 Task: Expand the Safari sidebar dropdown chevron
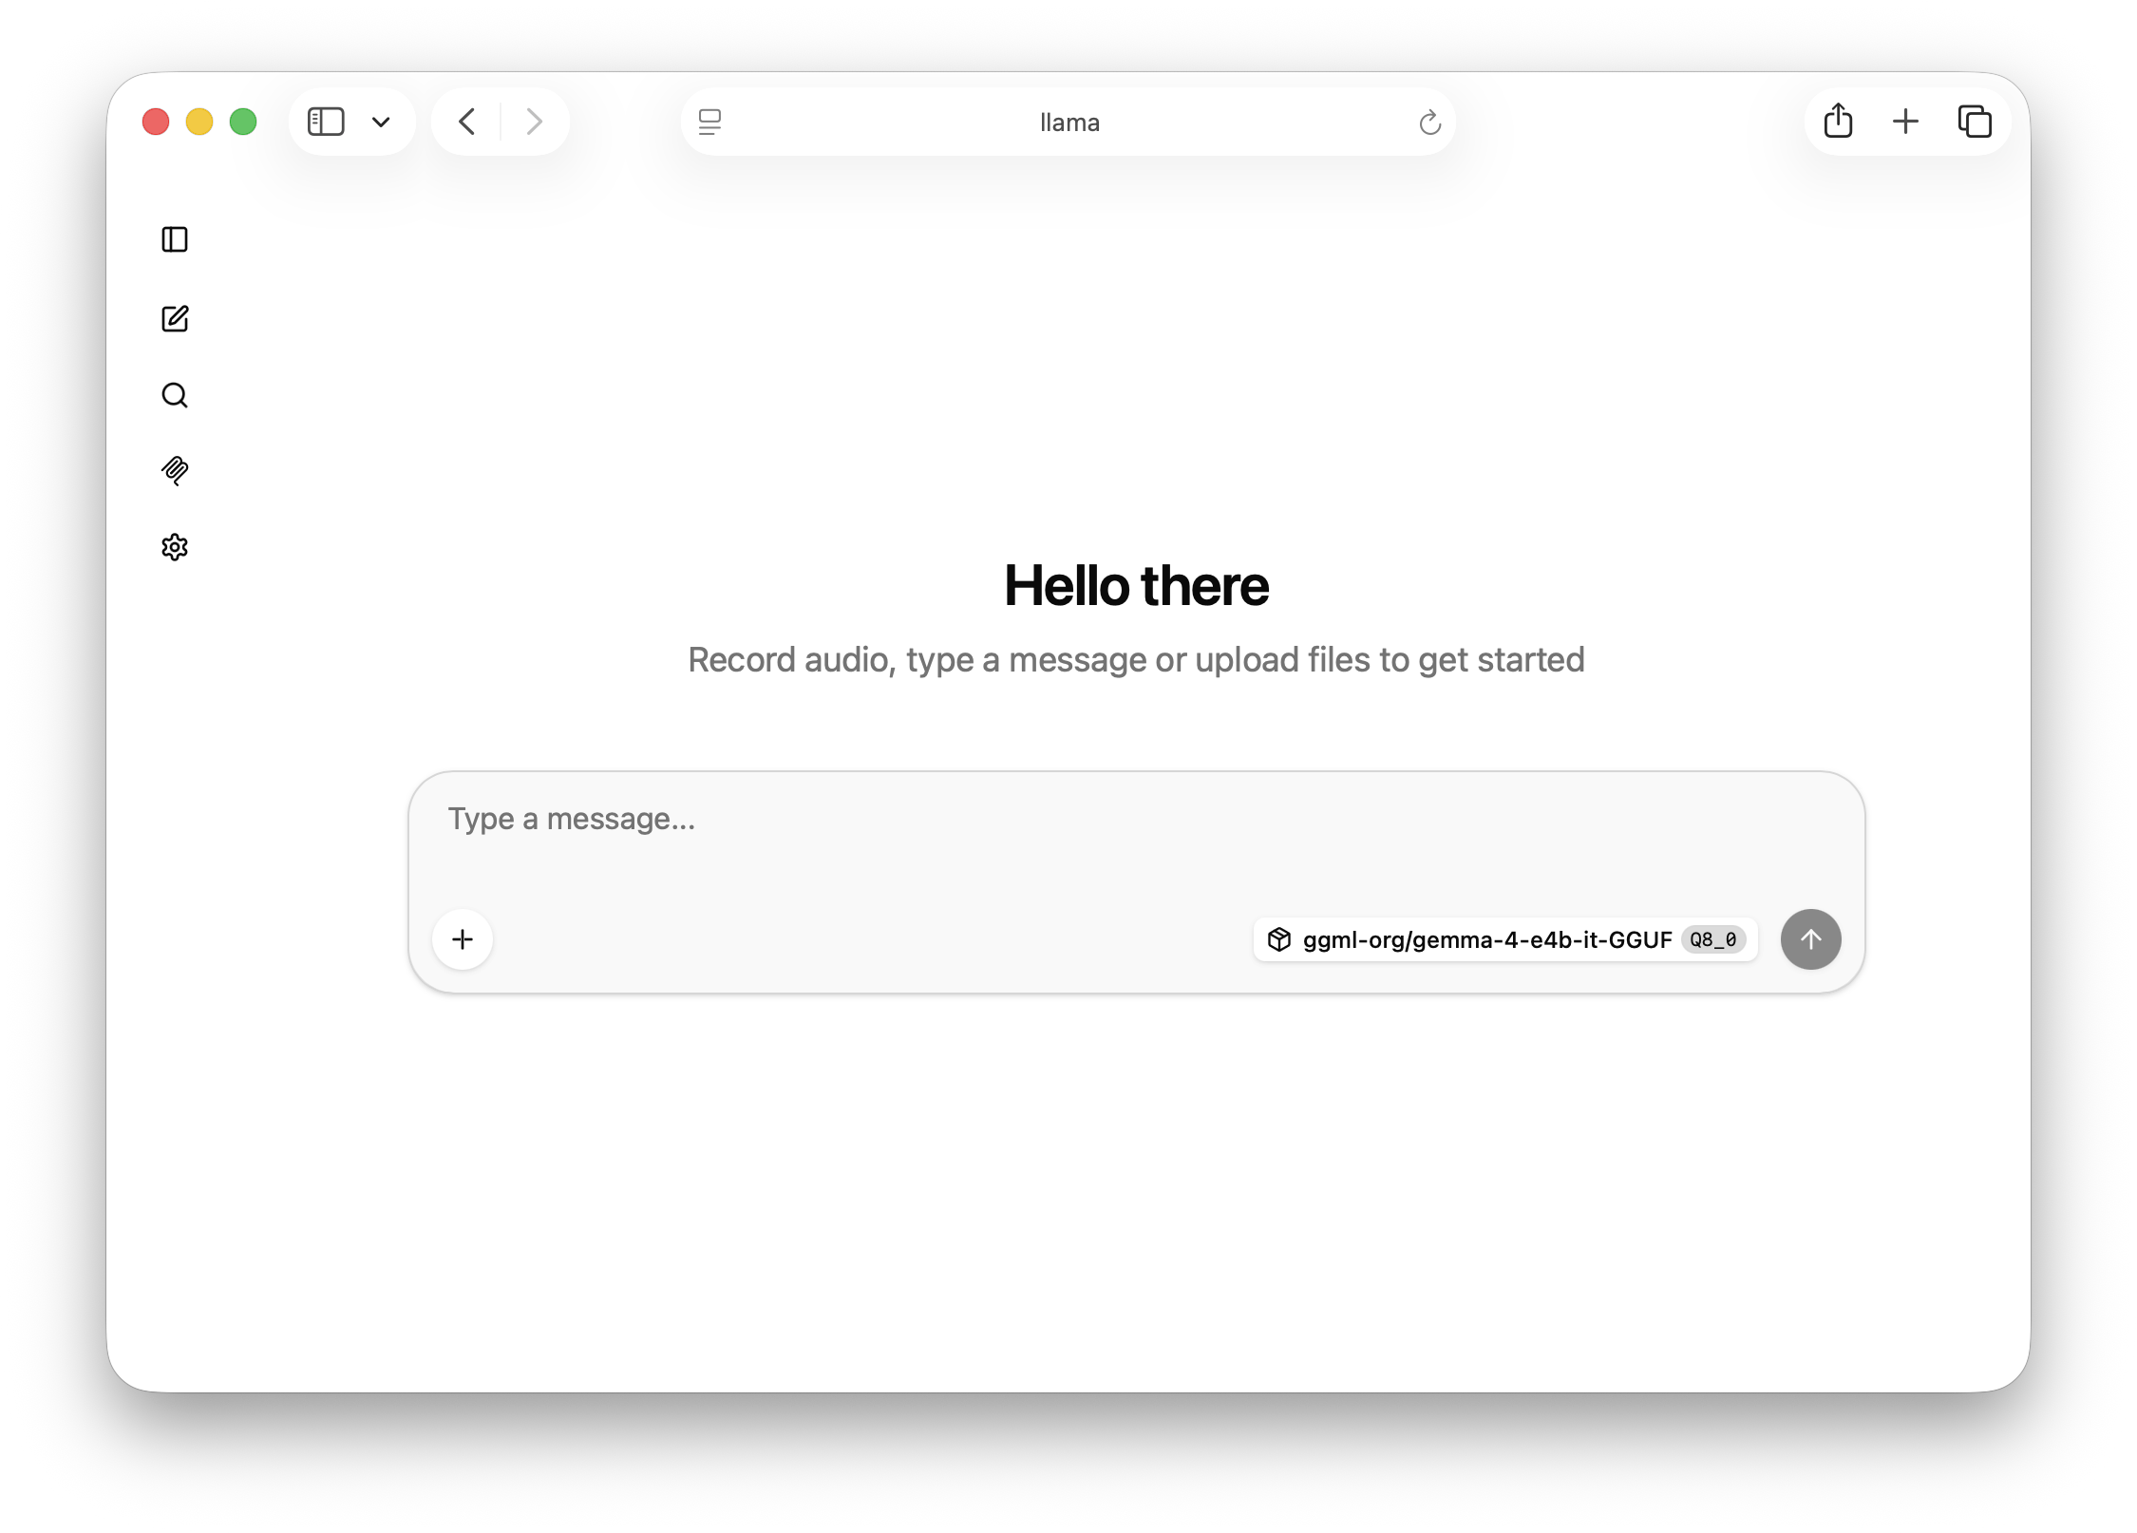pyautogui.click(x=381, y=122)
